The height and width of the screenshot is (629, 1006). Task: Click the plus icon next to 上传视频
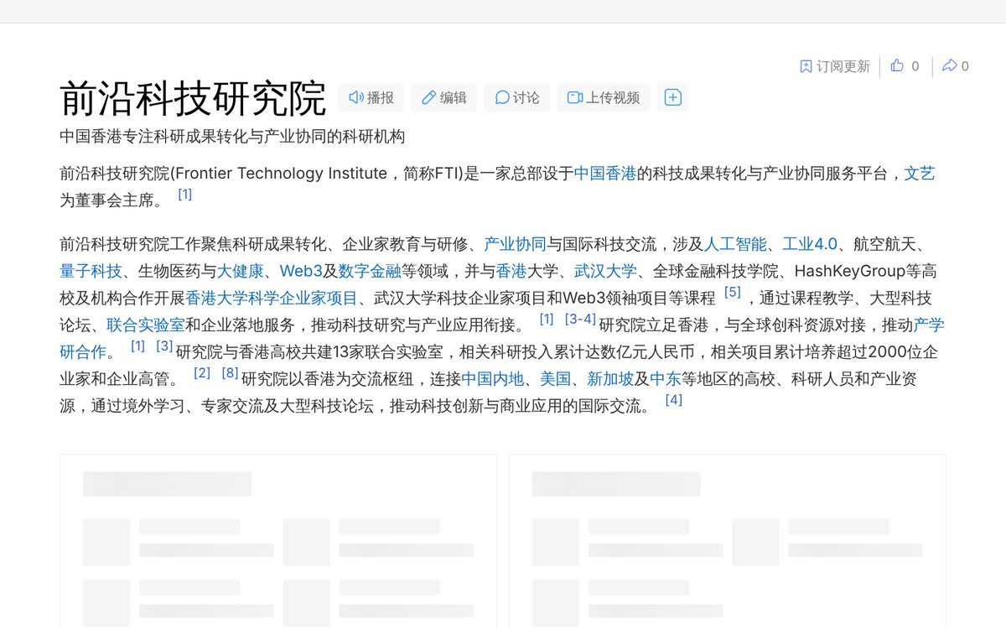click(x=672, y=97)
